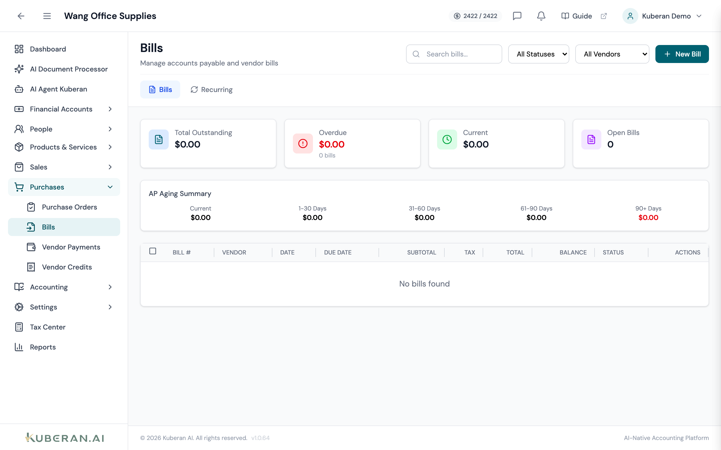Open Purchase Orders in sidebar
Image resolution: width=721 pixels, height=450 pixels.
coord(64,207)
